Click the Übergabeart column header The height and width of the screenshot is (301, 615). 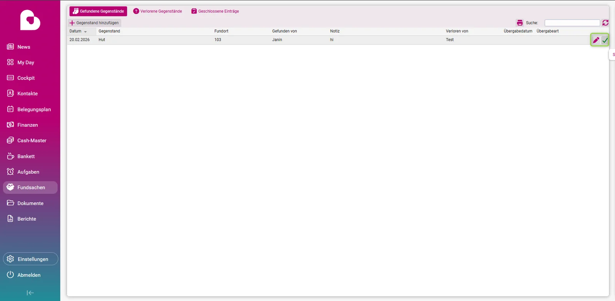point(548,31)
